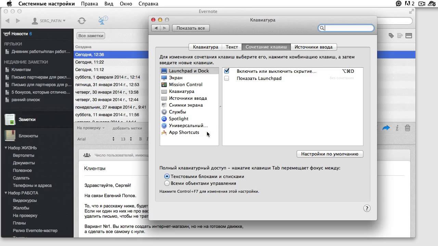Click the shared users icon above note
The width and height of the screenshot is (438, 246).
(x=87, y=155)
